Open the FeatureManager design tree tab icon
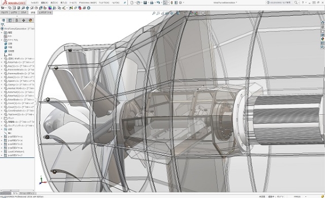The height and width of the screenshot is (198, 325). pyautogui.click(x=3, y=21)
